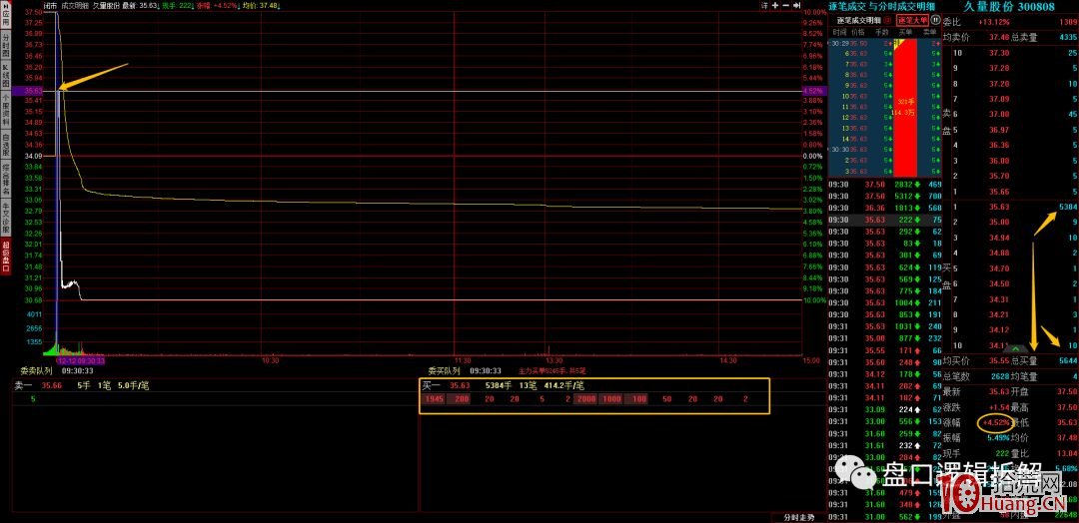Click the 1000 order block in 买一 queue
Image resolution: width=1079 pixels, height=523 pixels.
point(610,399)
